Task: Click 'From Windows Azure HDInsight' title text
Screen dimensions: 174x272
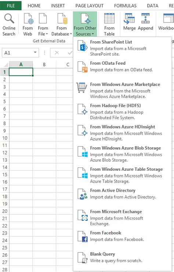Action: pos(123,127)
